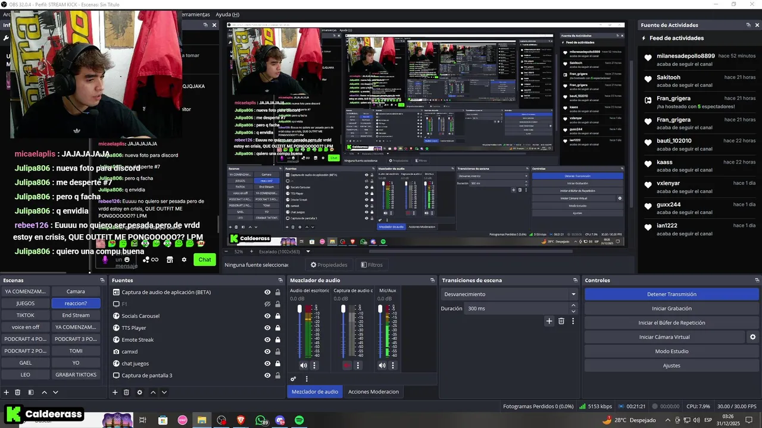Click the Modo Estudio button
This screenshot has width=762, height=428.
coord(672,351)
